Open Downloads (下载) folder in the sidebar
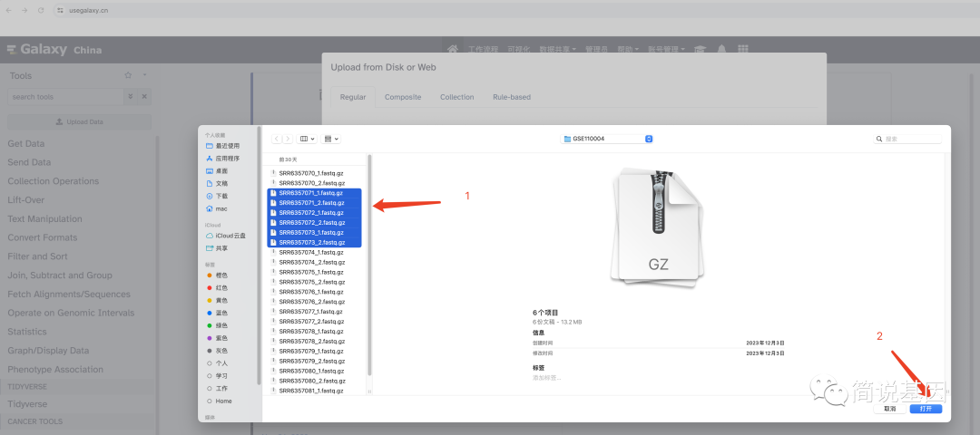This screenshot has height=435, width=980. [x=217, y=196]
